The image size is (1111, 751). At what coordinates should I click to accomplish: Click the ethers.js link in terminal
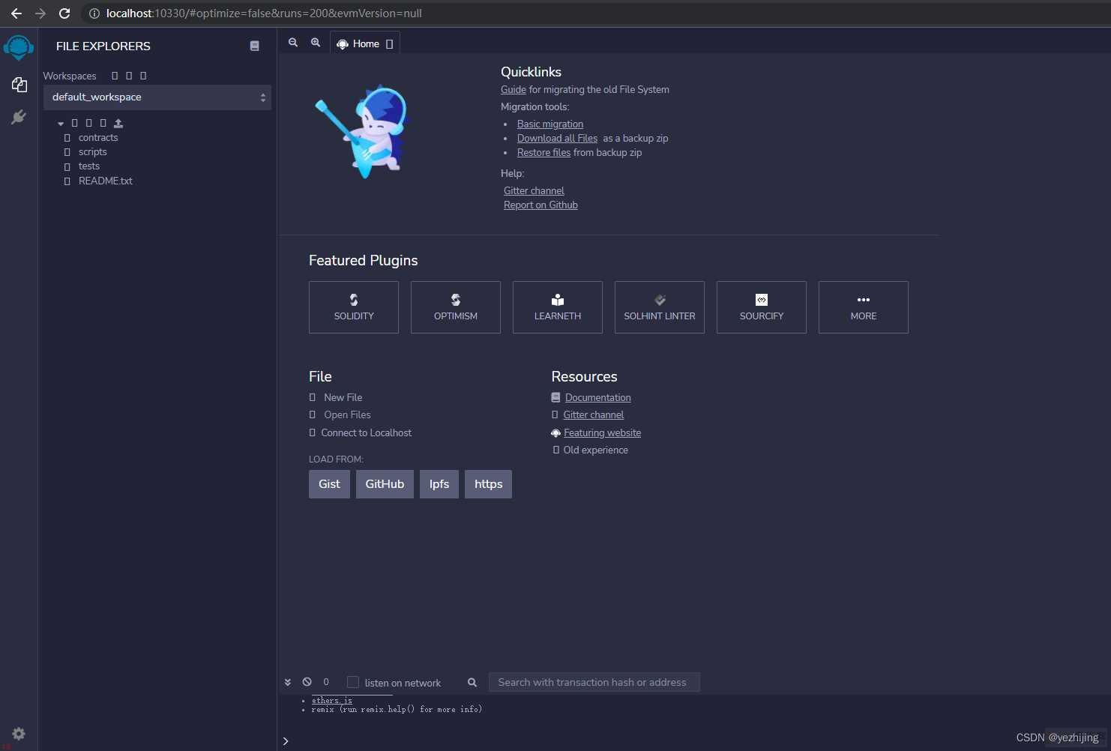[x=332, y=701]
